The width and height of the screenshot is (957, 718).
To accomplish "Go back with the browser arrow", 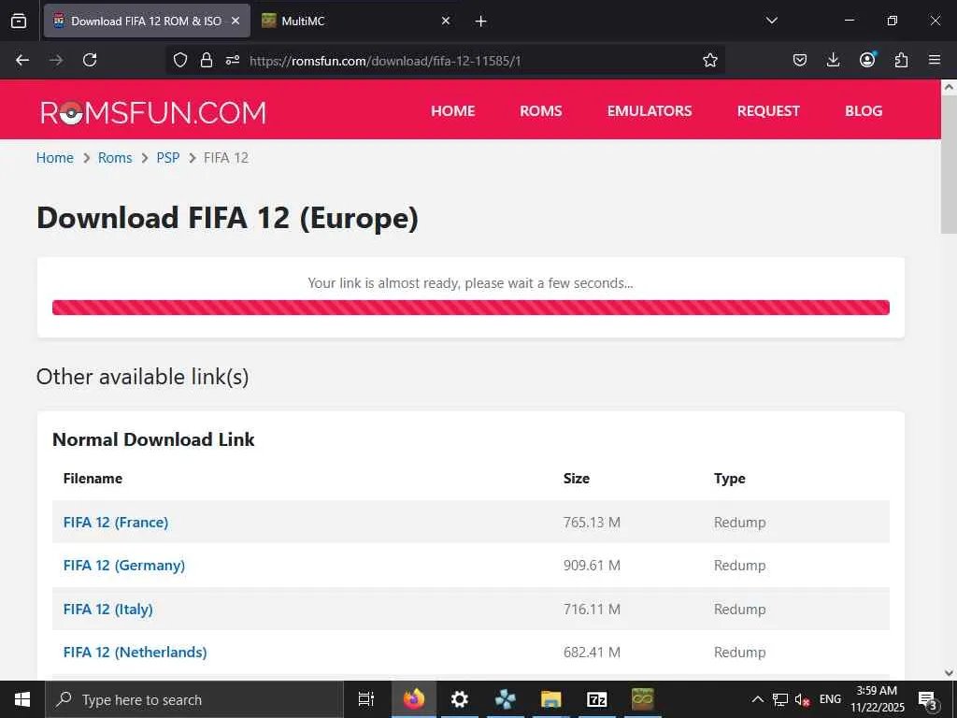I will [22, 60].
